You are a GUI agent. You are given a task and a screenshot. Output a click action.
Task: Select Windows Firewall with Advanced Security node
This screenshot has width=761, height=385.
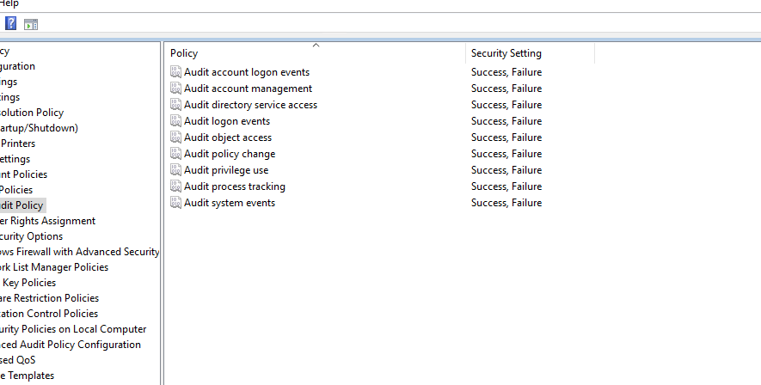click(x=79, y=252)
